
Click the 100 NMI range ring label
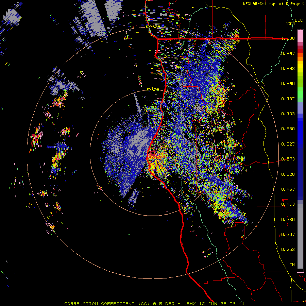[x=153, y=27]
